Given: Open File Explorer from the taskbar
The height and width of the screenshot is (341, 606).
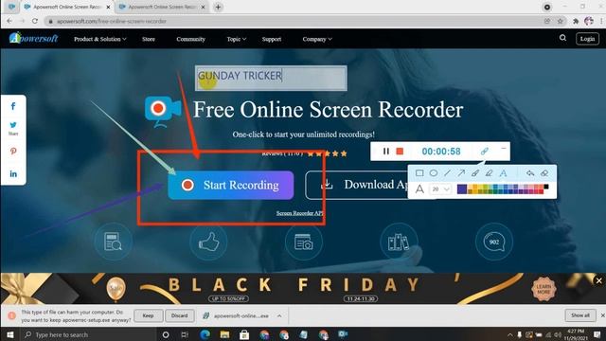Looking at the screenshot, I should click(224, 334).
